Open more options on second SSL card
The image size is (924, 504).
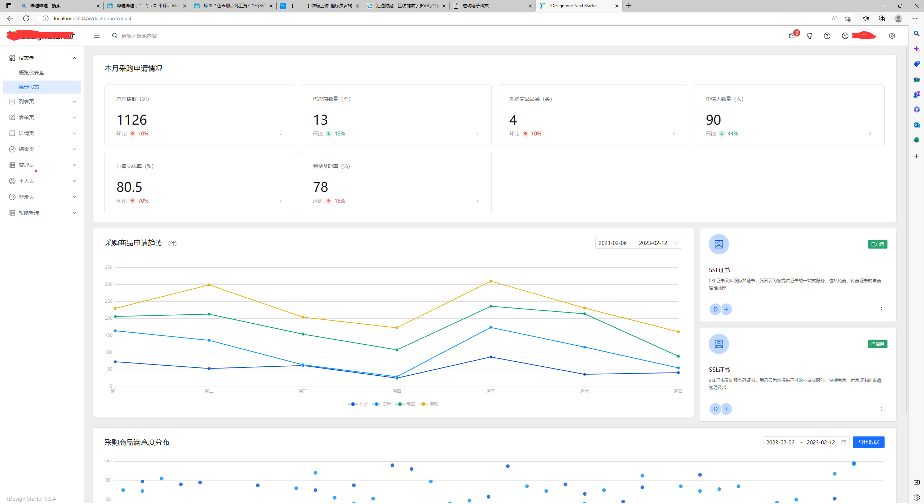click(x=882, y=409)
